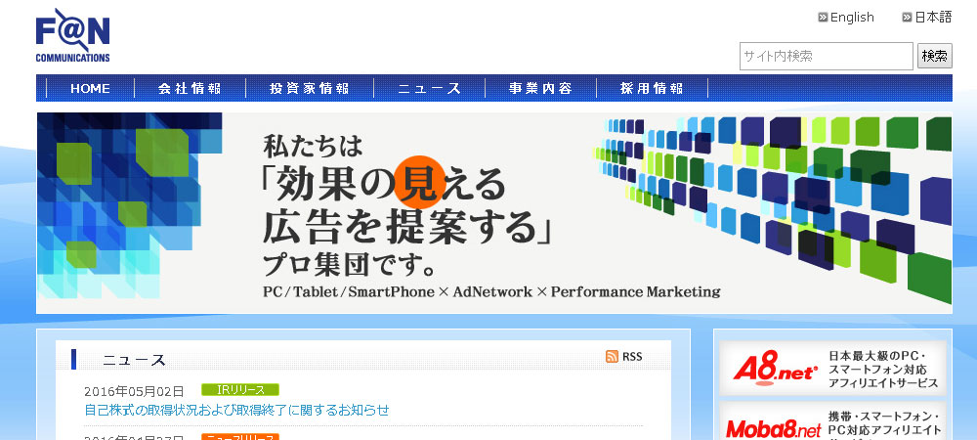Click the ニュース section heading

(x=135, y=360)
